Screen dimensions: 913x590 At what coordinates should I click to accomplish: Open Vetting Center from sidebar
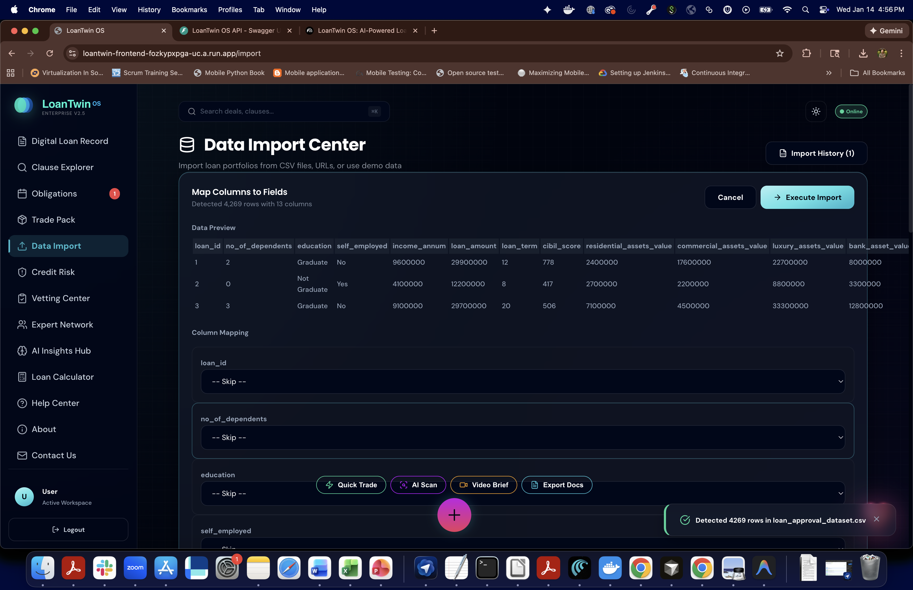coord(60,298)
